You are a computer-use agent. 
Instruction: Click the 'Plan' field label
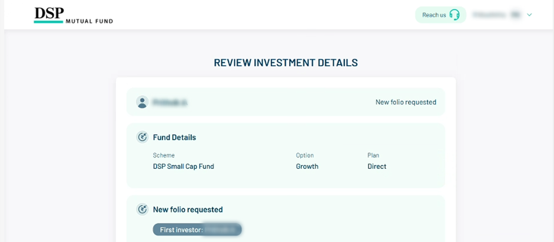(373, 155)
